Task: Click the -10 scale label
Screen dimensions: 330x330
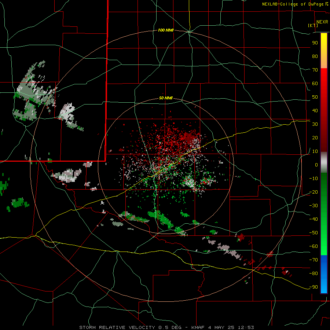Action: tap(313, 179)
